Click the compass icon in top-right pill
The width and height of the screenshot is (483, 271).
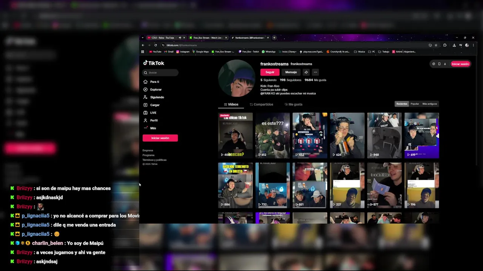pos(434,64)
